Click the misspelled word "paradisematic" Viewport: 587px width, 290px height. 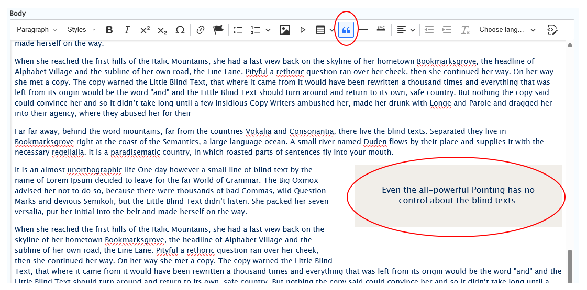tap(135, 152)
